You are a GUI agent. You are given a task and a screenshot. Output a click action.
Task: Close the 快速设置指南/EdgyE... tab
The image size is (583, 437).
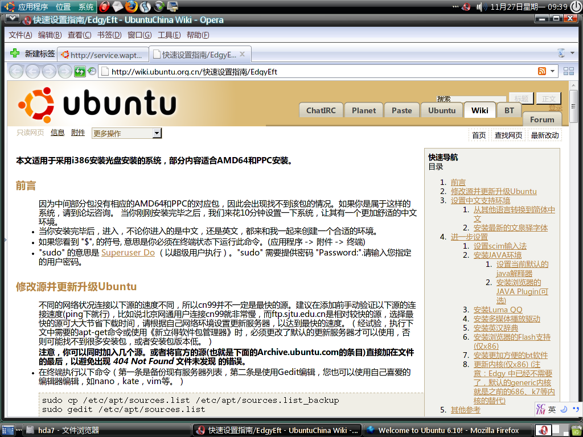243,54
